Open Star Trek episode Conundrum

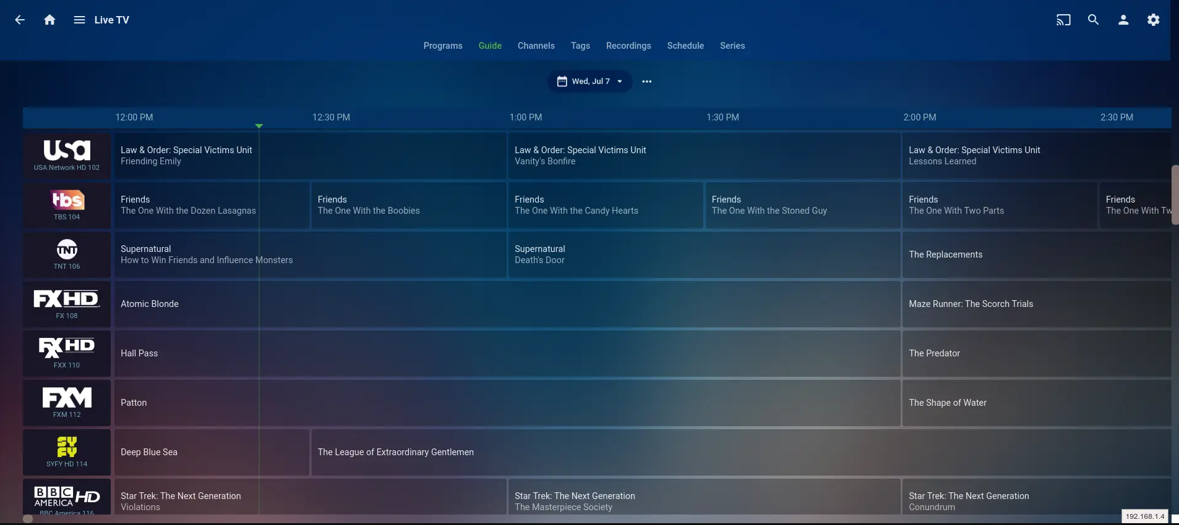click(x=1037, y=497)
